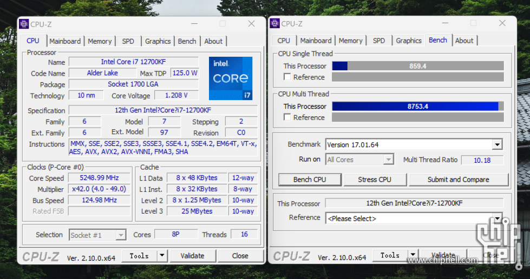This screenshot has width=530, height=279.
Task: Switch to CPU tab in right window
Action: [x=284, y=41]
